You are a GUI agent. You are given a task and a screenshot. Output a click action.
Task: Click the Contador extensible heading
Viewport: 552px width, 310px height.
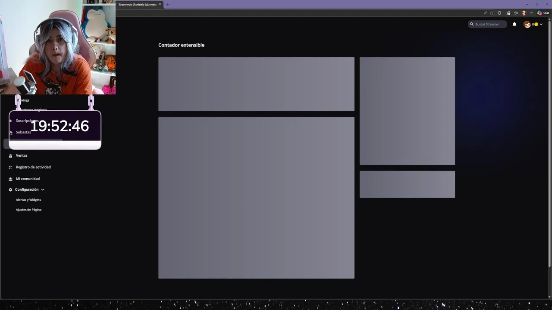click(x=181, y=45)
